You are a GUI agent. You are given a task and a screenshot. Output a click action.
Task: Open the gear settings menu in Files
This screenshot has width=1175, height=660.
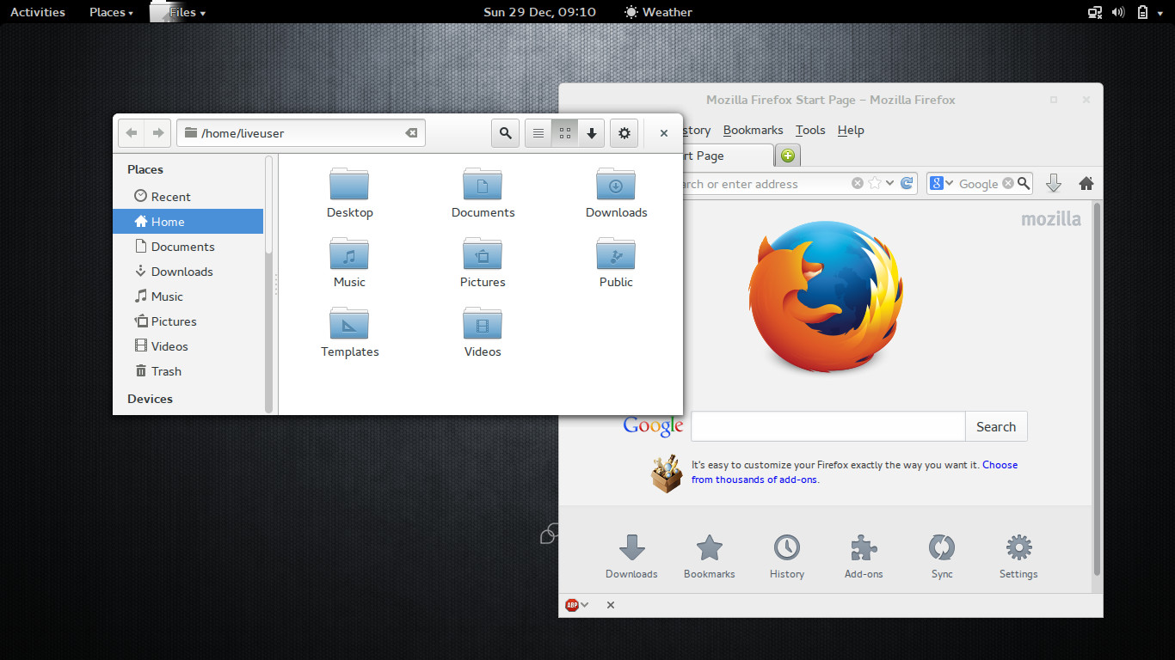[624, 133]
